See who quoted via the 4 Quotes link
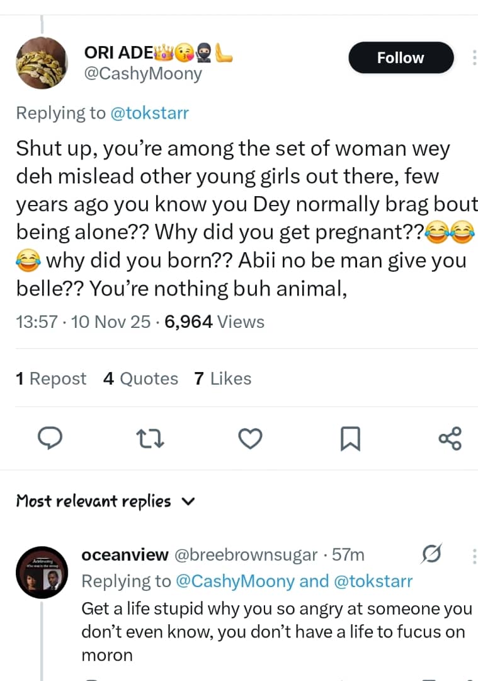Image resolution: width=478 pixels, height=681 pixels. pyautogui.click(x=140, y=378)
